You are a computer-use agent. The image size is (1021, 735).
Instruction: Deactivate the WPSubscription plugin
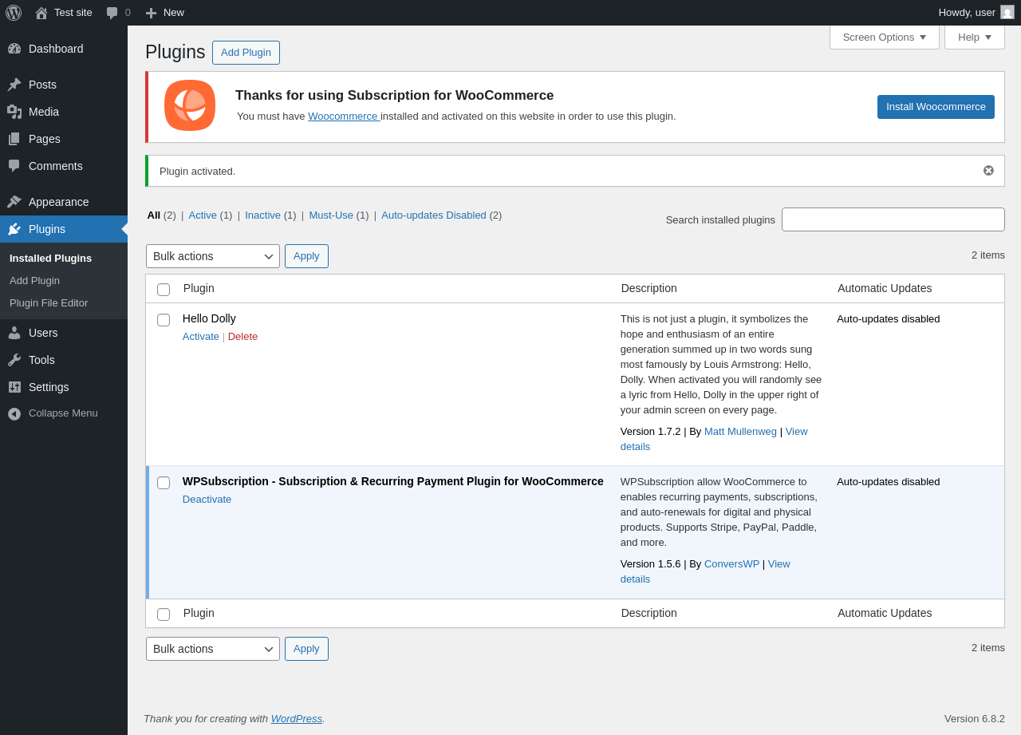pos(207,500)
